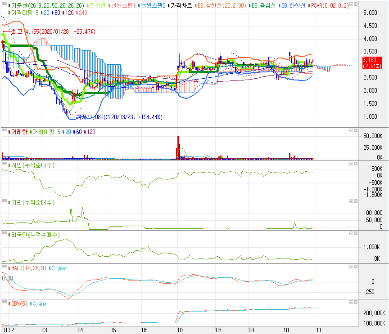Viewport: 389px width, 334px height.
Task: Collapse the MACD indicator pane
Action: tap(351, 267)
